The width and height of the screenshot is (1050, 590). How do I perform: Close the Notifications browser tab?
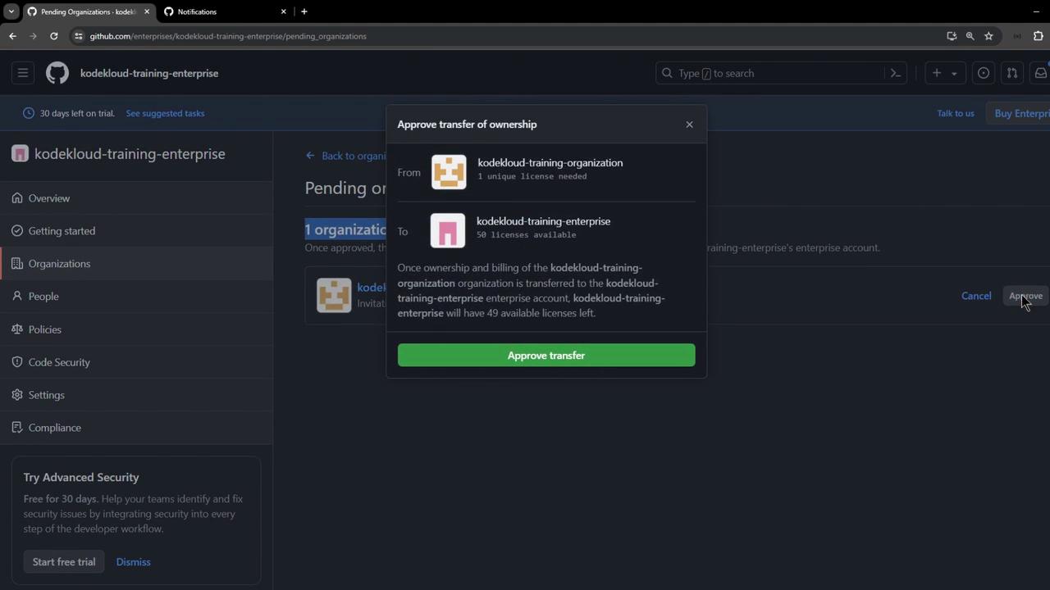[x=284, y=11]
